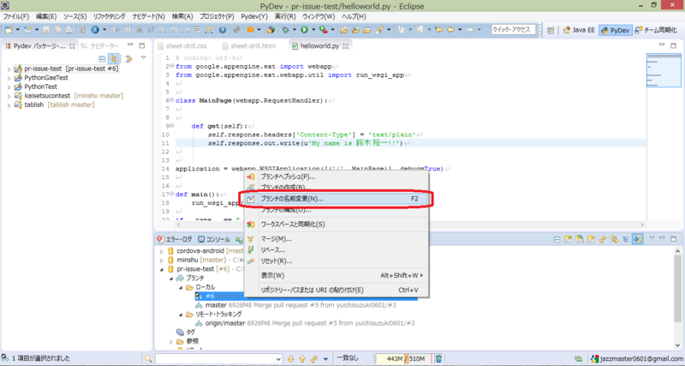The image size is (685, 366).
Task: Click the orange package toolbar icon
Action: pyautogui.click(x=250, y=30)
